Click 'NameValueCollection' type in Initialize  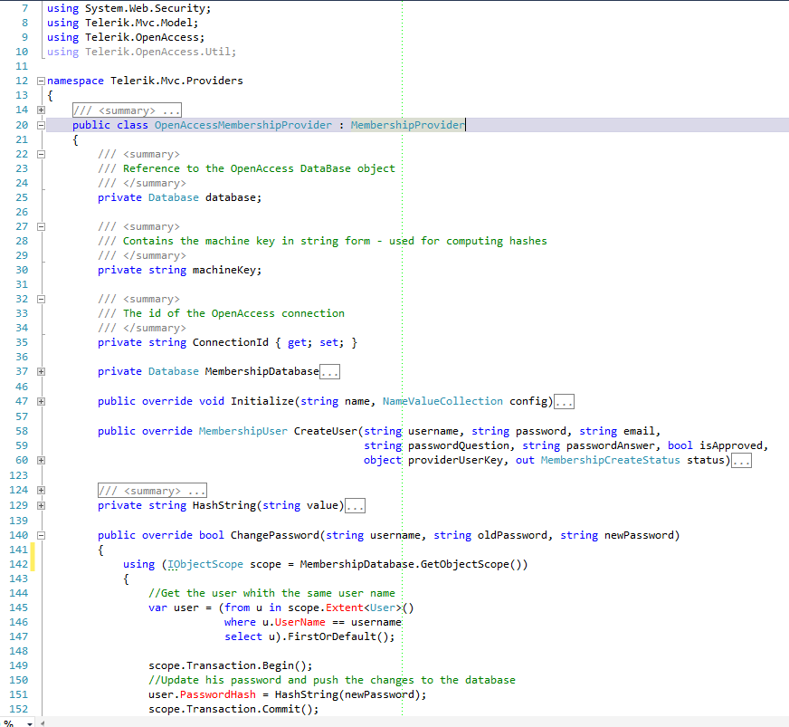pos(442,401)
